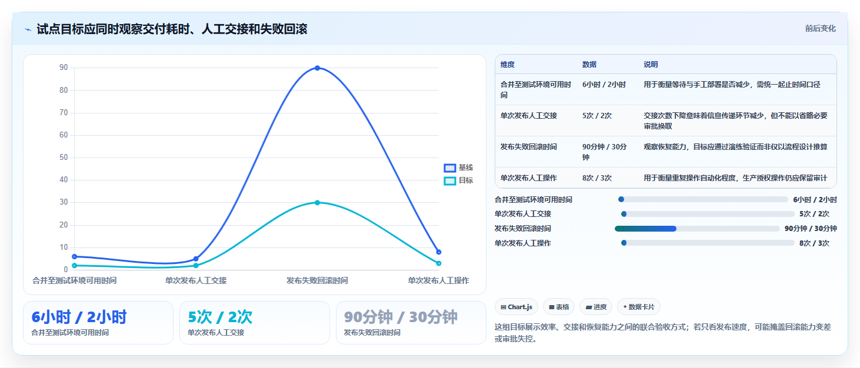Toggle the 目标 legend swatch
The width and height of the screenshot is (860, 368).
[x=450, y=180]
